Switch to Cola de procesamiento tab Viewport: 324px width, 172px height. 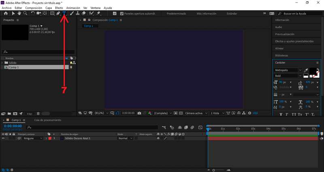pos(48,120)
